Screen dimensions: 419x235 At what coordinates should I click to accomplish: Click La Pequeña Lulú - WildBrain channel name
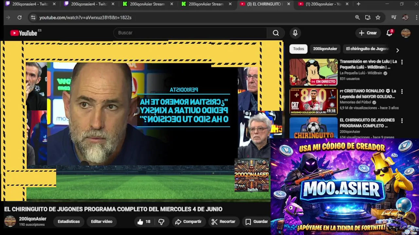coord(361,73)
